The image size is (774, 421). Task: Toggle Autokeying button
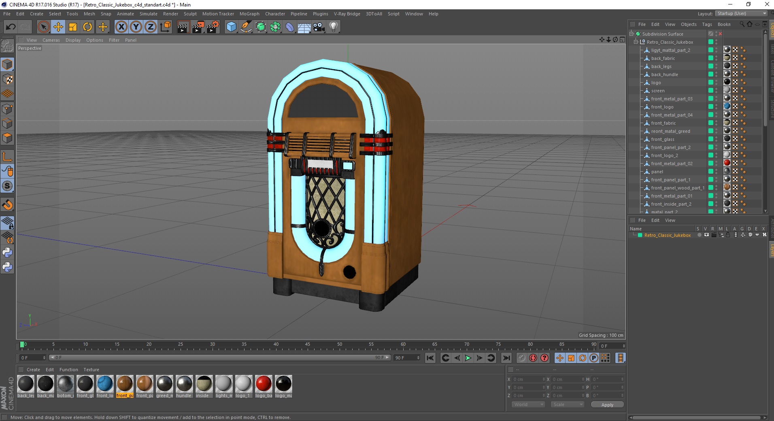(x=533, y=358)
